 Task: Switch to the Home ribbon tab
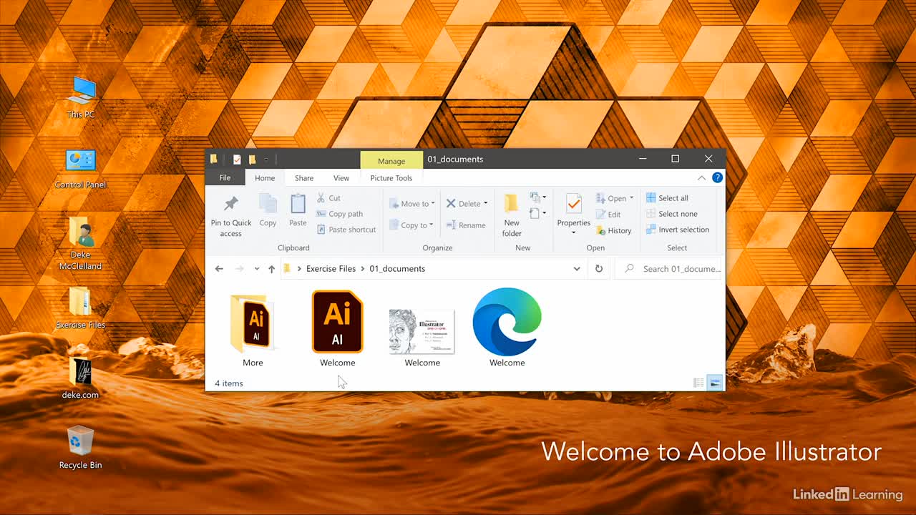point(265,178)
